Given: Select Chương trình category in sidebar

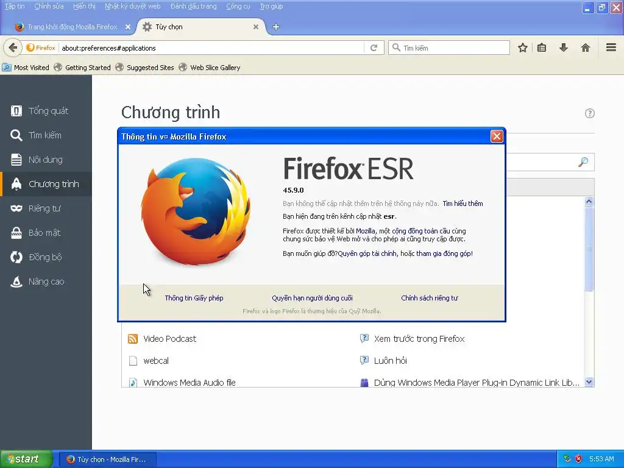Looking at the screenshot, I should point(46,184).
